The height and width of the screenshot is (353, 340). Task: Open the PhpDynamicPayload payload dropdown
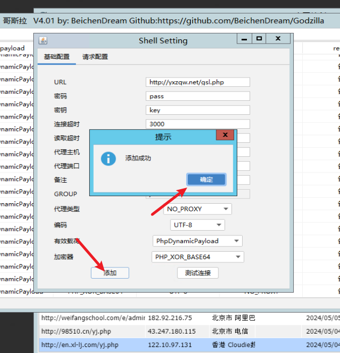pyautogui.click(x=197, y=241)
